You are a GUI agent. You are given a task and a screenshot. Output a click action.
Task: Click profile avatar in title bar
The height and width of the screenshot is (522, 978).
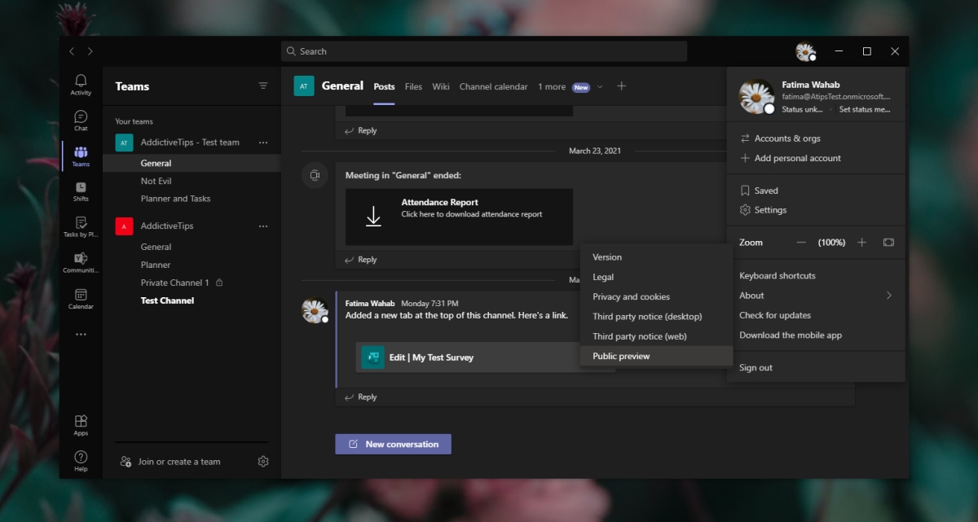tap(806, 52)
